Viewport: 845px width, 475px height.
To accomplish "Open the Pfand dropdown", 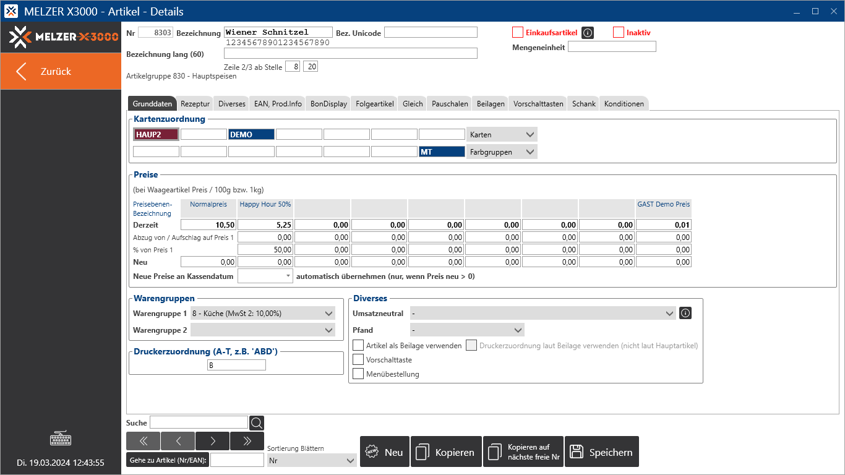I will (467, 330).
